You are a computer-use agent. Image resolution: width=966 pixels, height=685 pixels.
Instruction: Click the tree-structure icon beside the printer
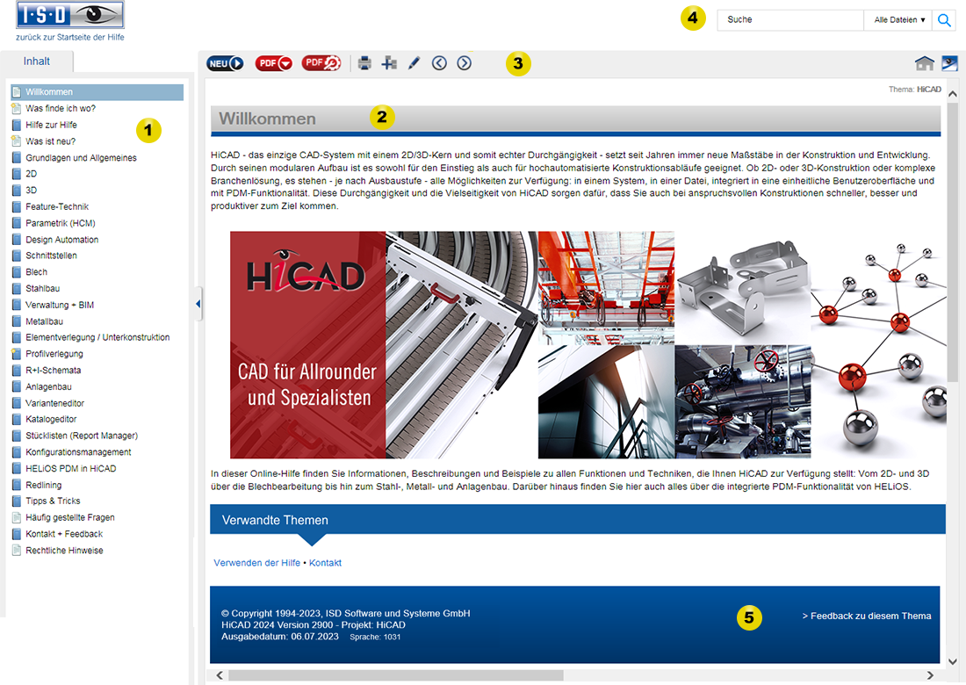[x=389, y=63]
